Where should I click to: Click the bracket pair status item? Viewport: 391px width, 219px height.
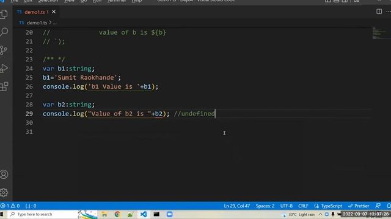[31, 206]
